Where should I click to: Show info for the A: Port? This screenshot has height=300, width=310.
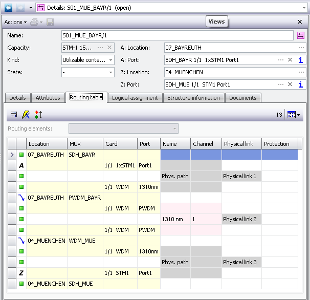300,60
